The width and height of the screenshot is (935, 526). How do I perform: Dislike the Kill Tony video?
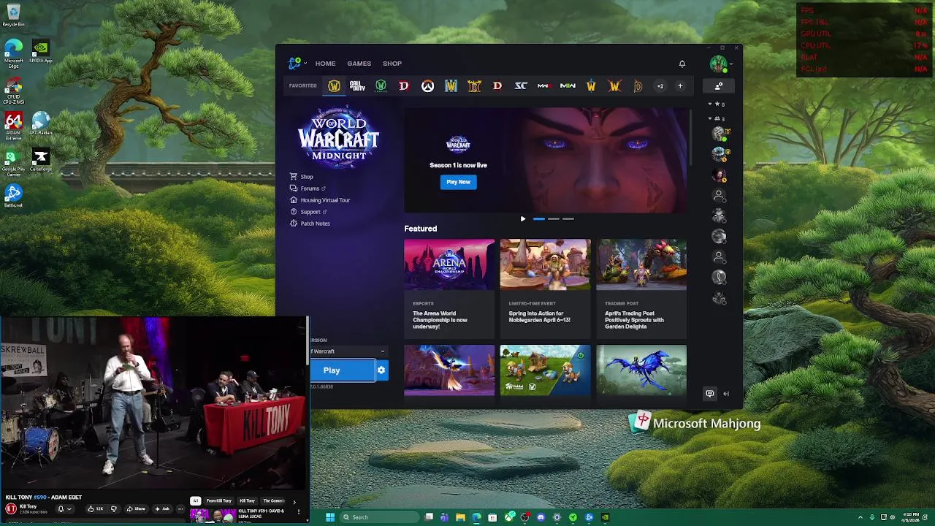click(x=113, y=508)
